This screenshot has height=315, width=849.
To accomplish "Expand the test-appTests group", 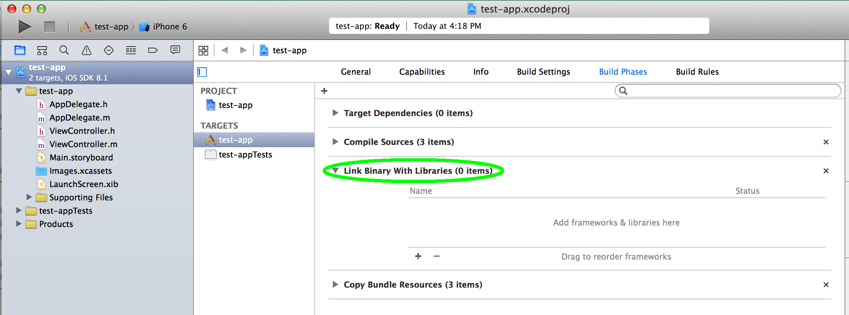I will point(19,210).
